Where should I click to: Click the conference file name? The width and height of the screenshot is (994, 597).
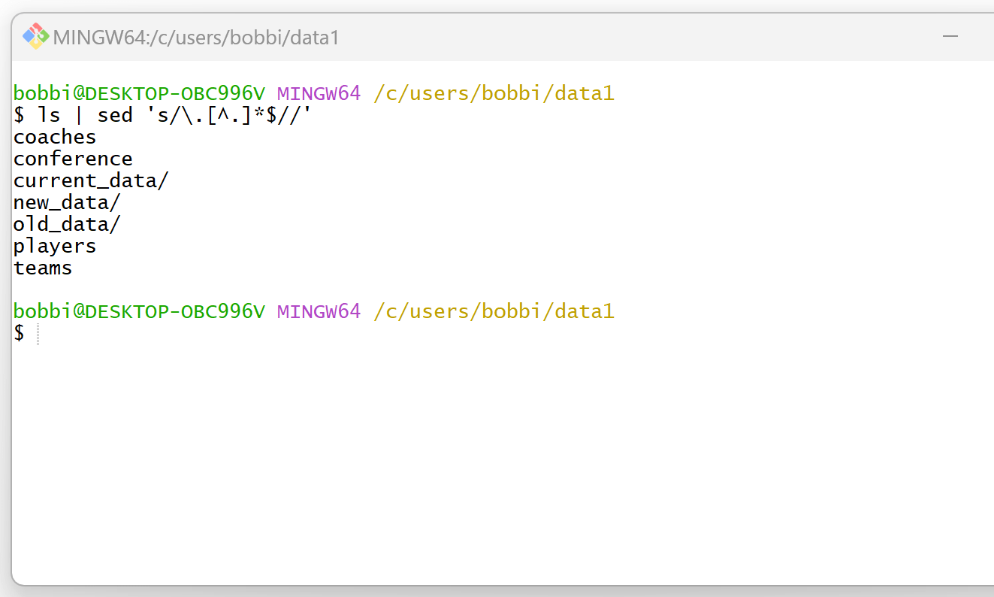(x=73, y=159)
